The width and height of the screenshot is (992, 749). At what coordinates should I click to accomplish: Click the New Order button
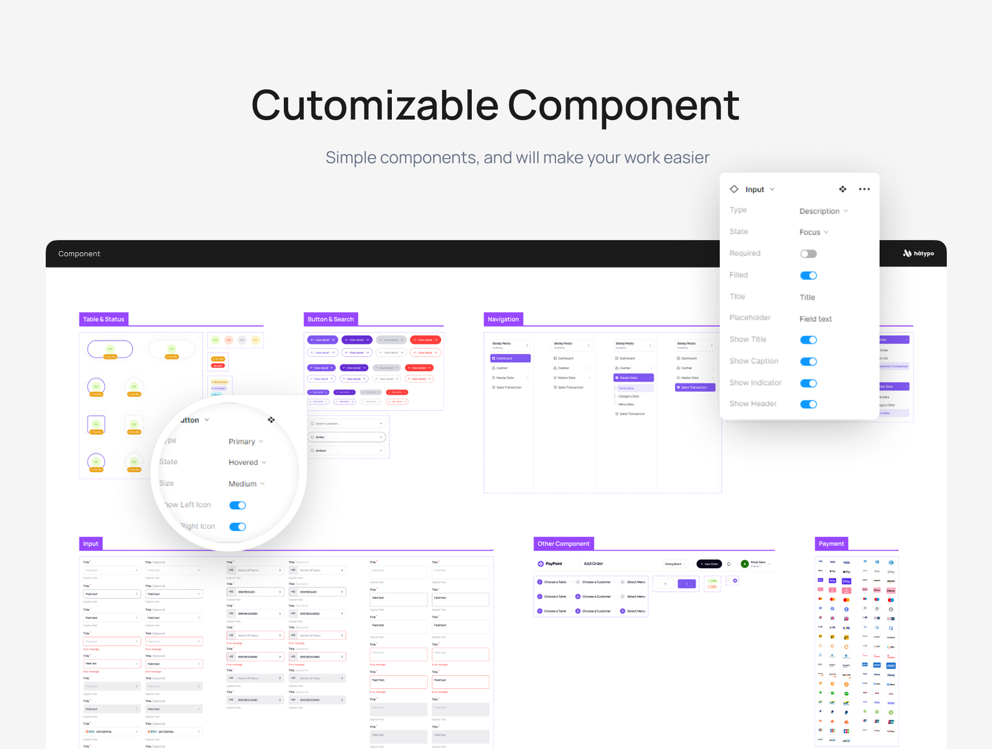(x=709, y=564)
